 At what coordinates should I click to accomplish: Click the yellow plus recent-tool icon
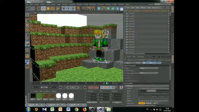[58, 8]
